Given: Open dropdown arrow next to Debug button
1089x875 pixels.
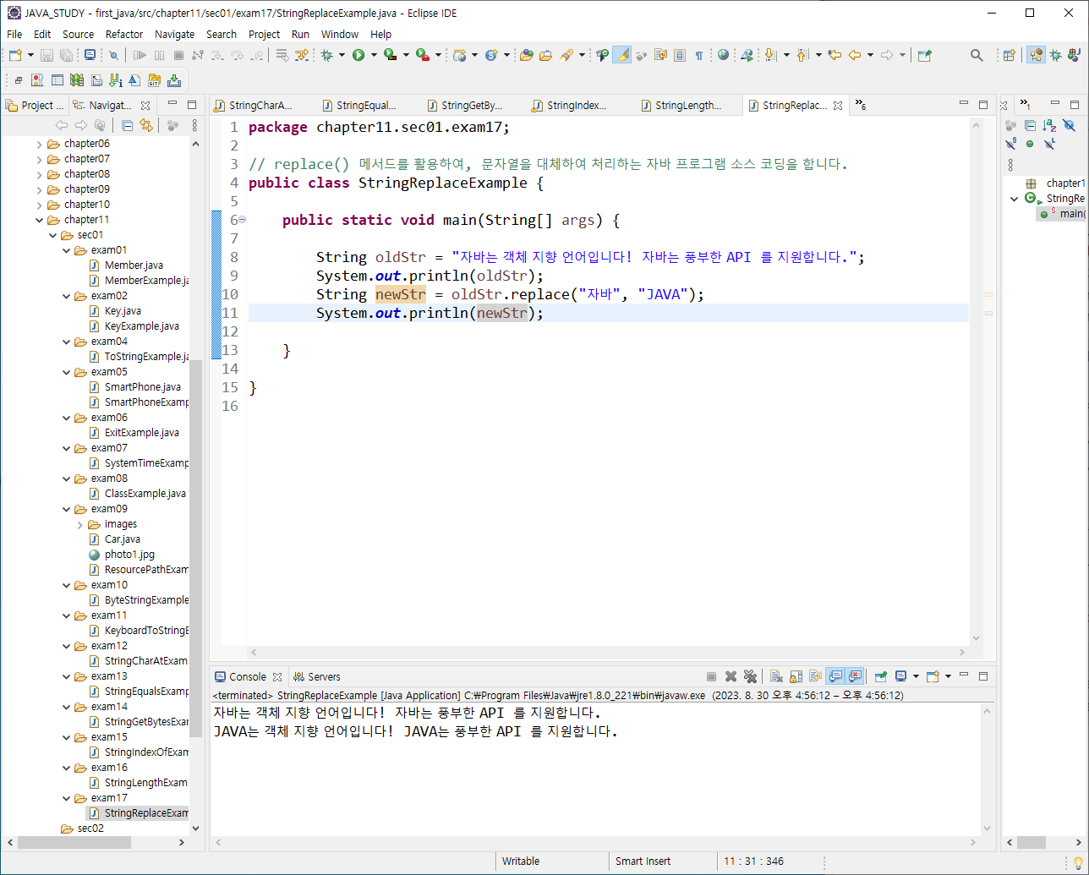Looking at the screenshot, I should click(342, 55).
